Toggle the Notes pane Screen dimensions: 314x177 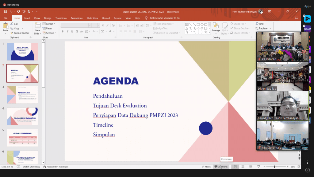(x=206, y=167)
